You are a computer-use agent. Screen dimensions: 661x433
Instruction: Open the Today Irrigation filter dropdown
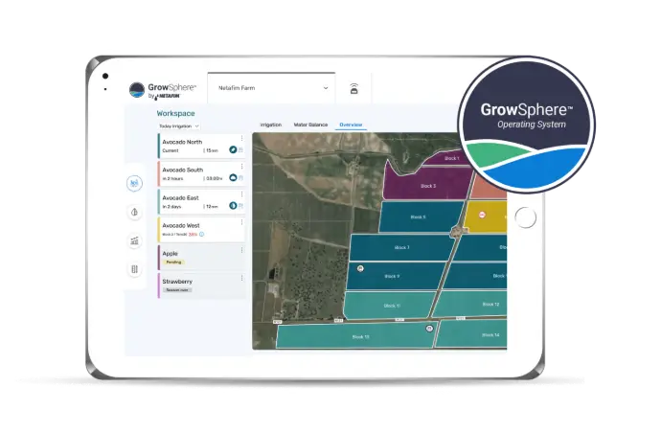click(179, 126)
